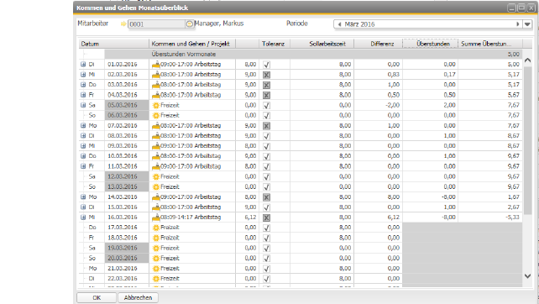539x304 pixels.
Task: Expand the Mi 02.03.2016 row
Action: click(x=83, y=74)
